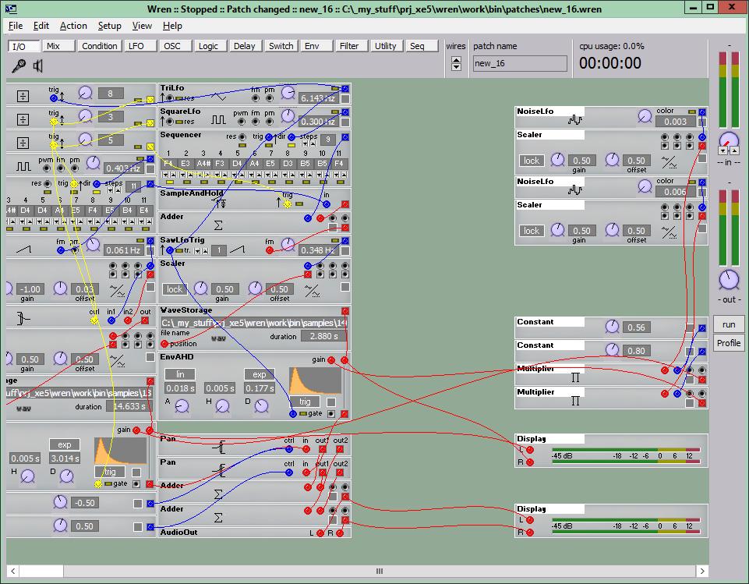Image resolution: width=749 pixels, height=584 pixels.
Task: Toggle the exp shape button next to 0.177 s in EnvAHD
Action: tap(259, 374)
